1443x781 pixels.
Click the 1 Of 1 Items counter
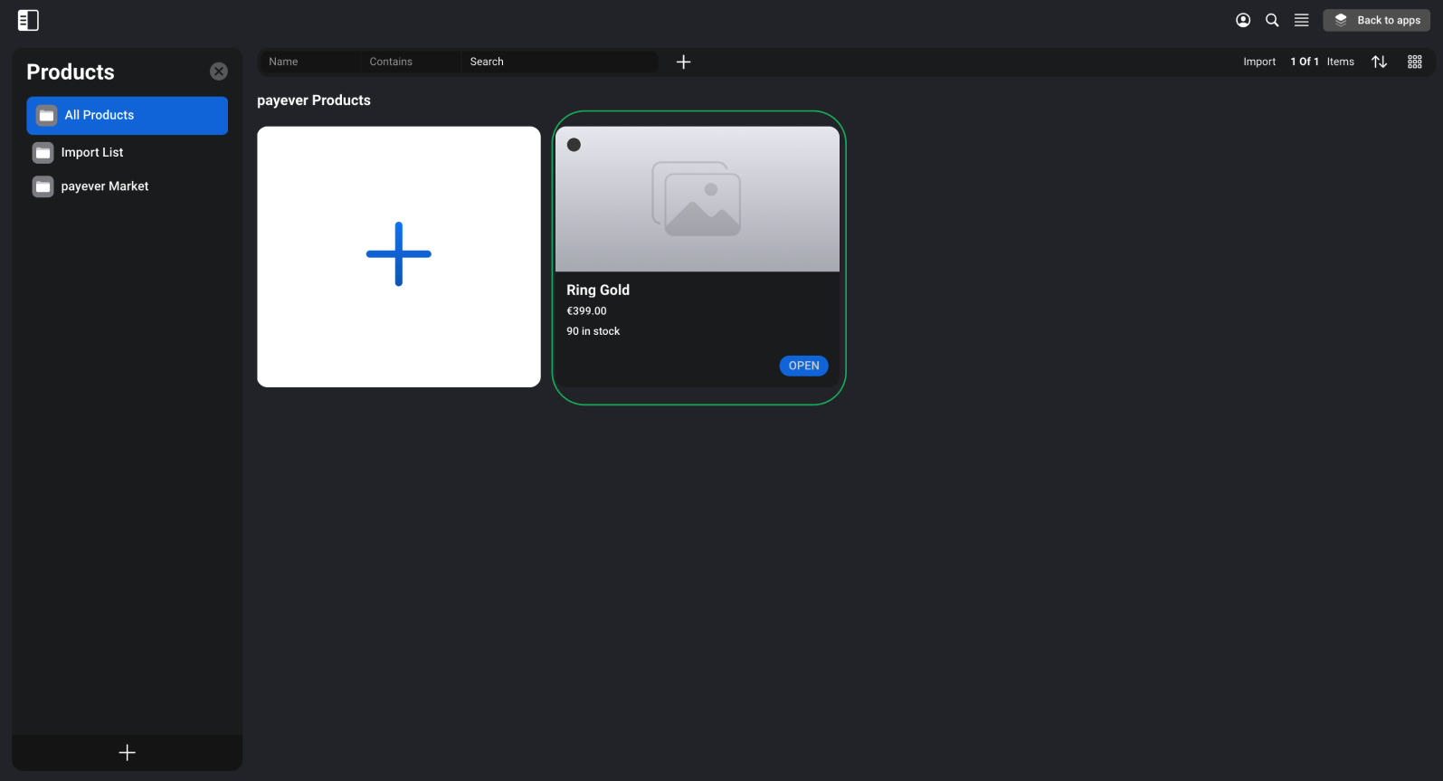[x=1323, y=62]
